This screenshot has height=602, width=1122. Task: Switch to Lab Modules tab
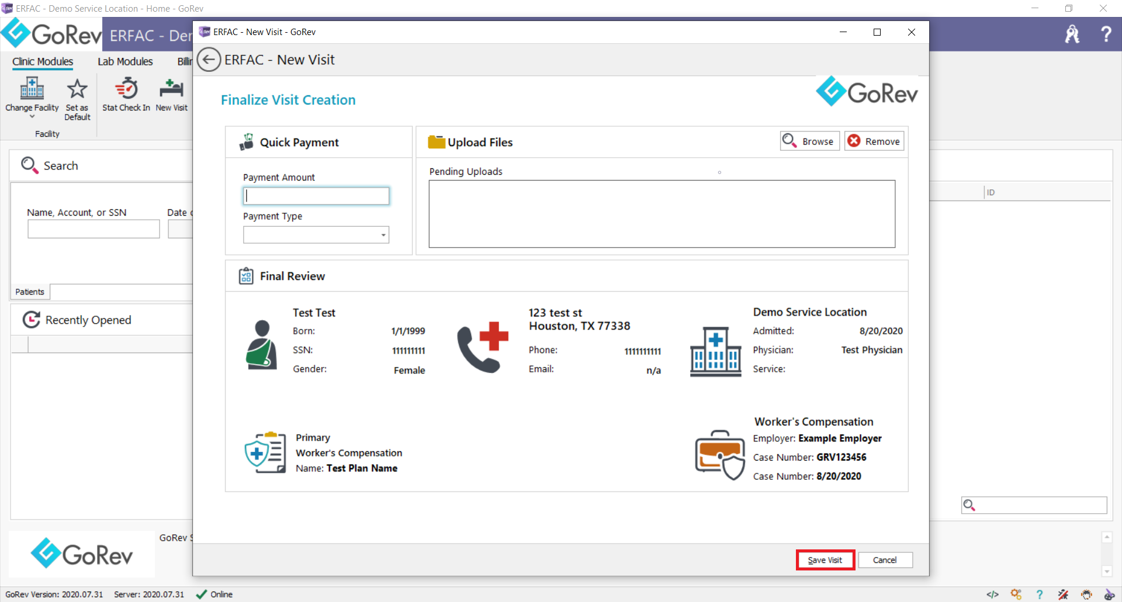click(x=125, y=61)
